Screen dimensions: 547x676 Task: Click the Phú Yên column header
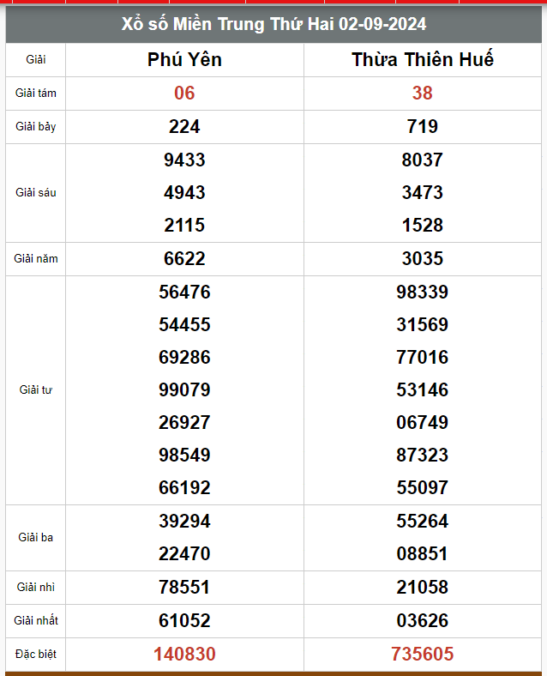coord(184,59)
